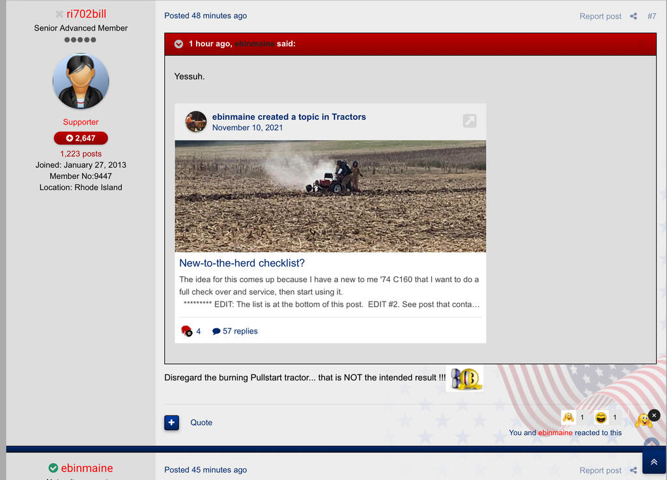667x480 pixels.
Task: Open ri702bill's reputation badge 2,647
Action: coord(81,138)
